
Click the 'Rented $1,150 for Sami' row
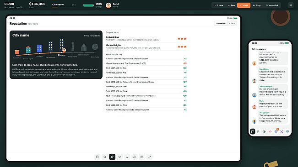(146, 87)
